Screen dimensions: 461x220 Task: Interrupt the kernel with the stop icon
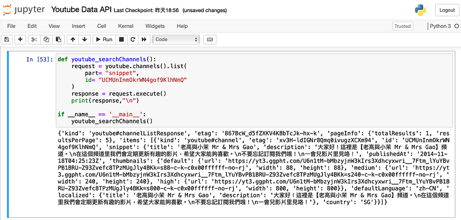tap(121, 40)
